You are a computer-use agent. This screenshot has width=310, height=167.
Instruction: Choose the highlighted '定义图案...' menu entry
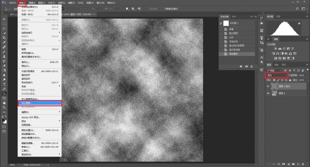pyautogui.click(x=40, y=103)
